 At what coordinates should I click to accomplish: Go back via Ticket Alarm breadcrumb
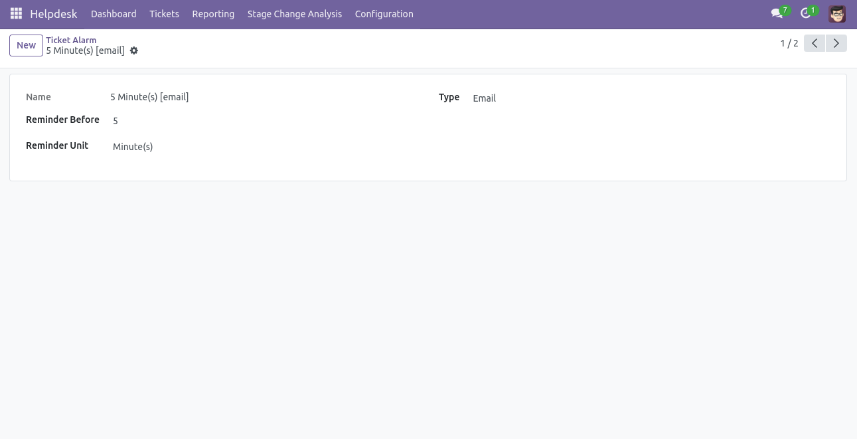point(71,40)
